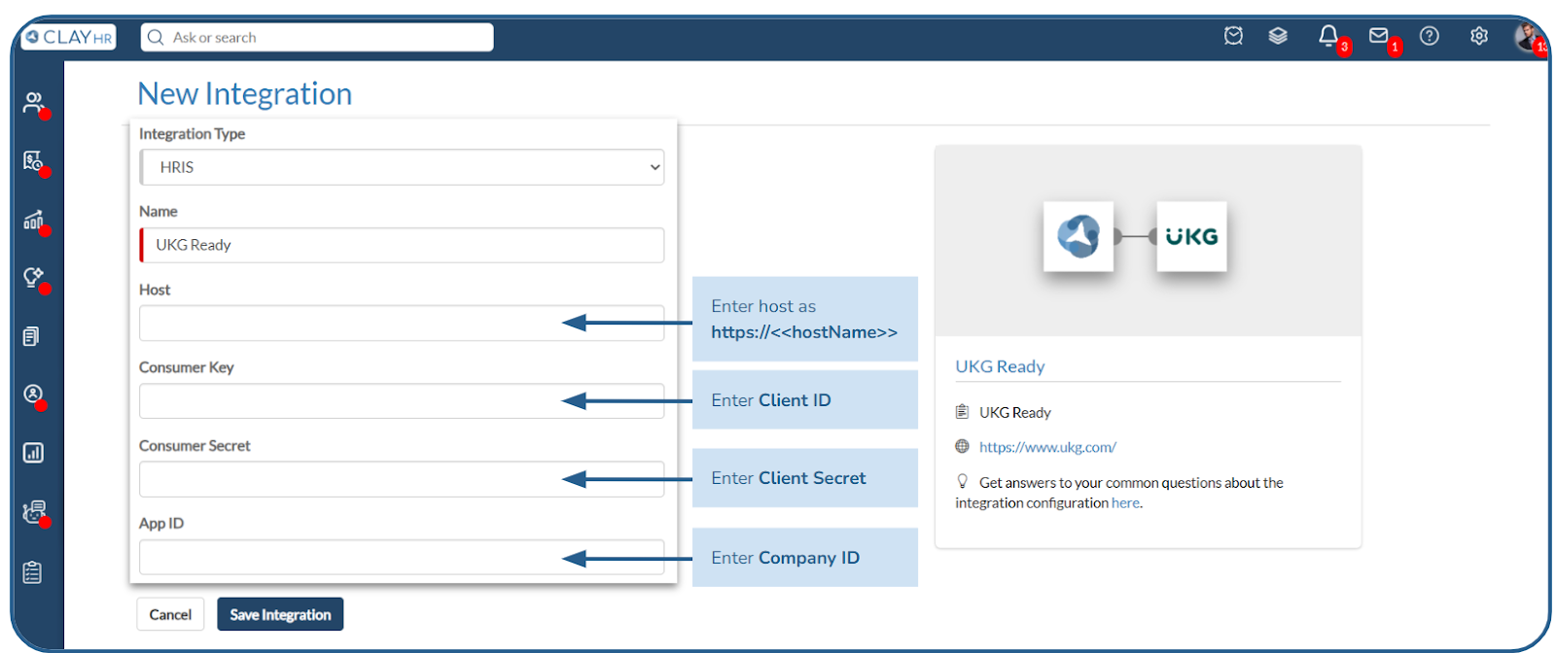Click the UKG Ready card heading
This screenshot has width=1556, height=653.
1000,366
